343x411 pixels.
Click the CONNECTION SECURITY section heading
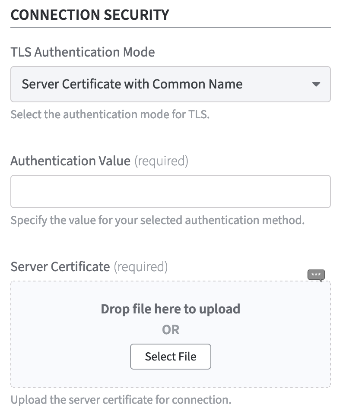90,14
